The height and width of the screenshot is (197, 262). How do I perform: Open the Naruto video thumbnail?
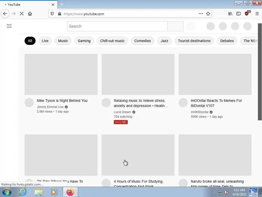(215, 155)
